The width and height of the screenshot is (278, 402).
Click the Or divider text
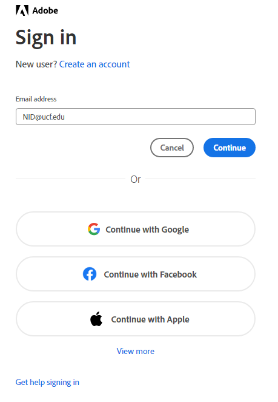click(x=136, y=179)
